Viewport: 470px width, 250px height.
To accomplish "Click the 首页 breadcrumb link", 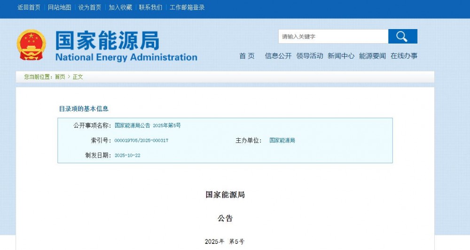I will pos(60,77).
